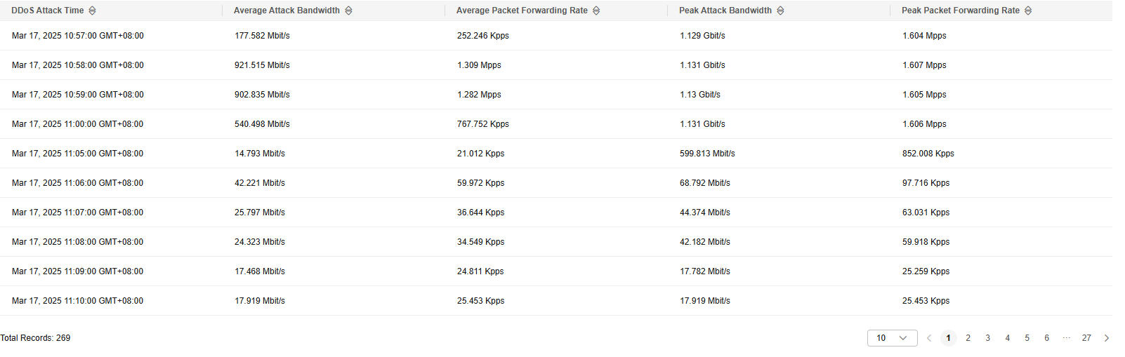
Task: Jump to last page 27
Action: tap(1086, 338)
